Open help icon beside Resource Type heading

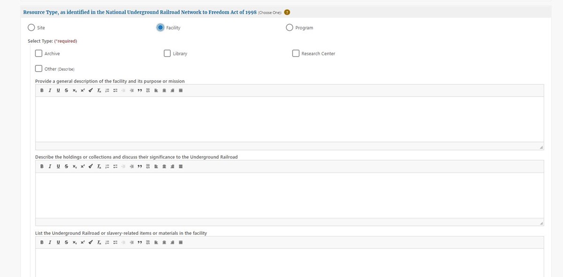pyautogui.click(x=287, y=12)
